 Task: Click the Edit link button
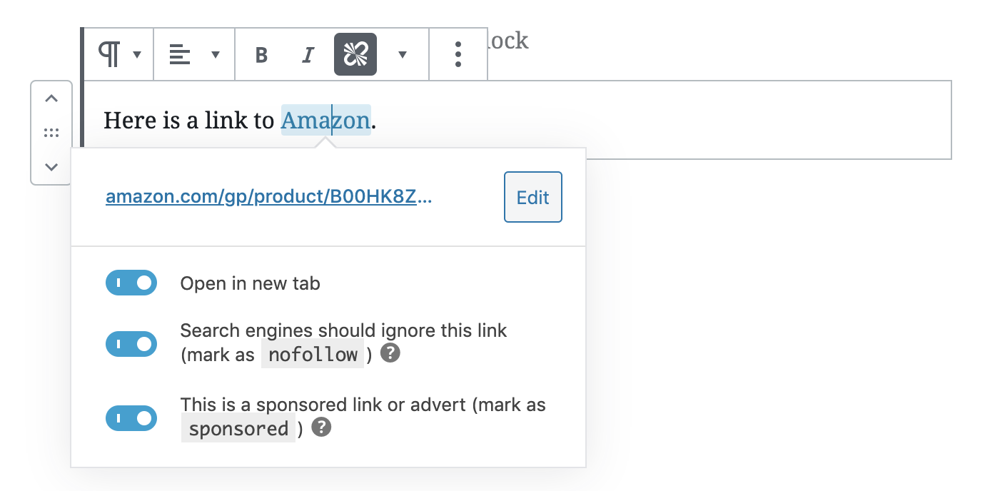tap(532, 197)
